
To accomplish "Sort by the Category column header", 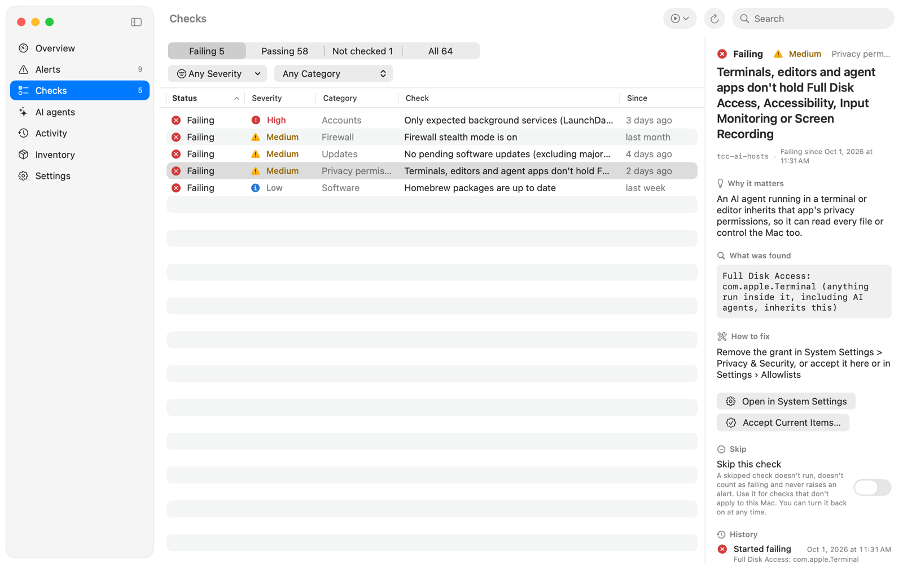I will click(357, 98).
